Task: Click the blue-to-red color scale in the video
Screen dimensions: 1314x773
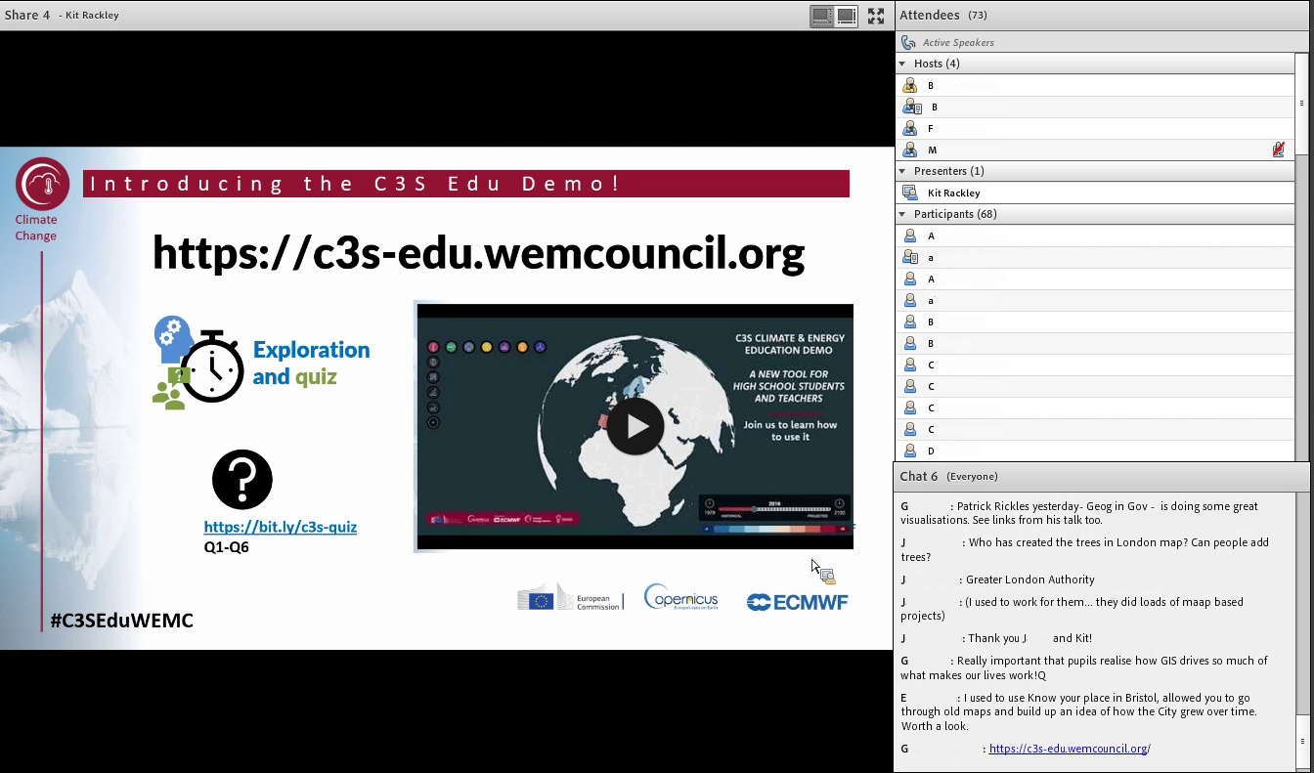Action: [x=774, y=530]
